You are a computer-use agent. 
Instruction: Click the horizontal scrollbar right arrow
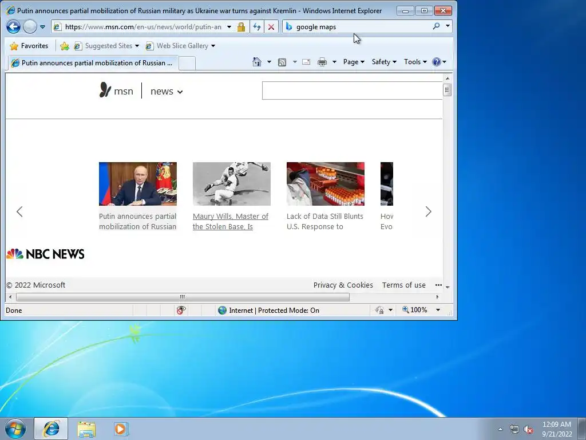click(438, 297)
